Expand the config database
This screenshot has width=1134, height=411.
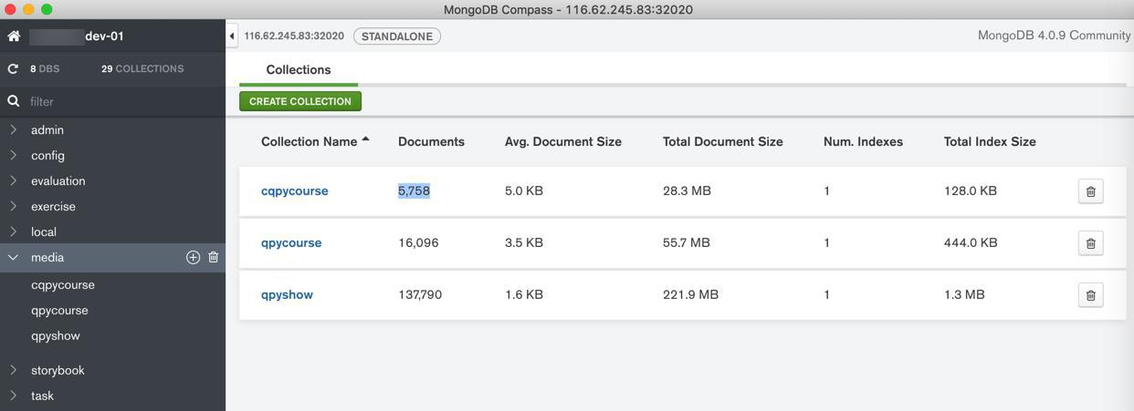click(x=14, y=156)
